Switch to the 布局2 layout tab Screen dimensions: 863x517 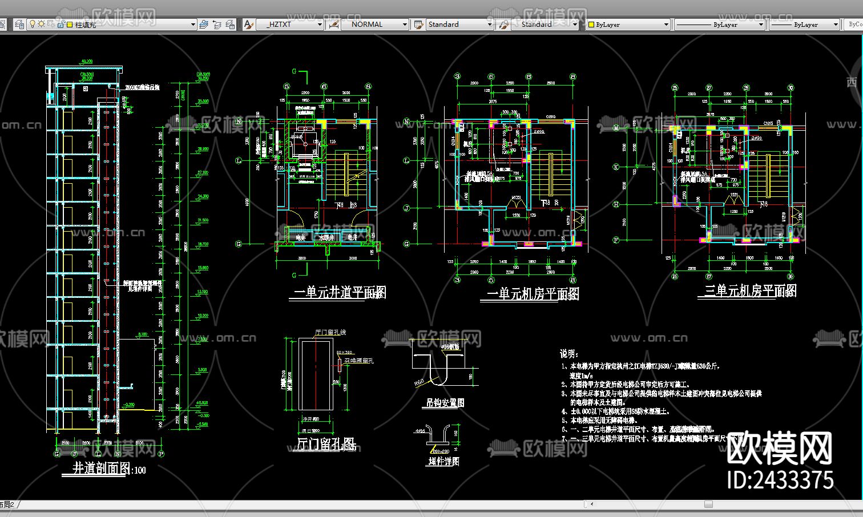pos(8,504)
